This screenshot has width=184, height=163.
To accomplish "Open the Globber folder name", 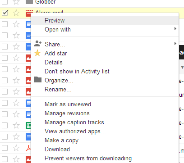I will (x=46, y=2).
